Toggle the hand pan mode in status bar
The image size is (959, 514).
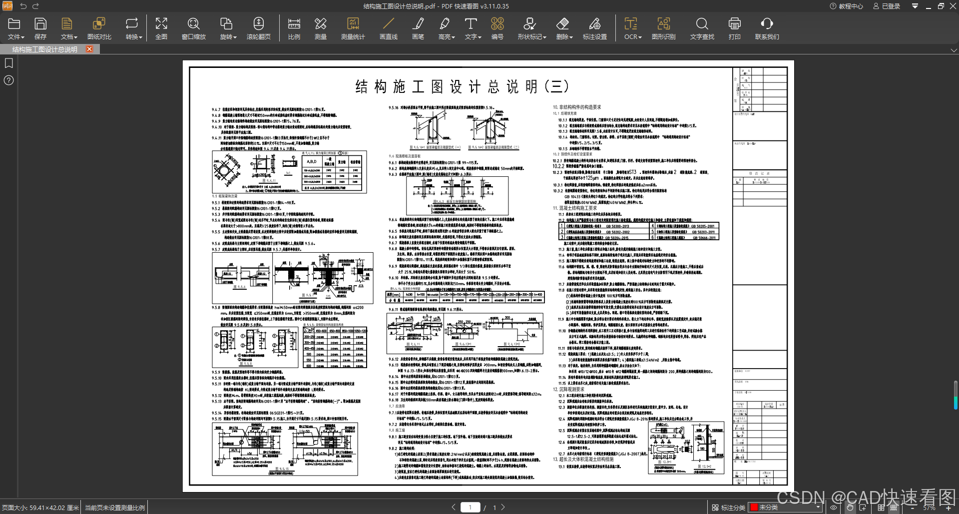(x=850, y=508)
